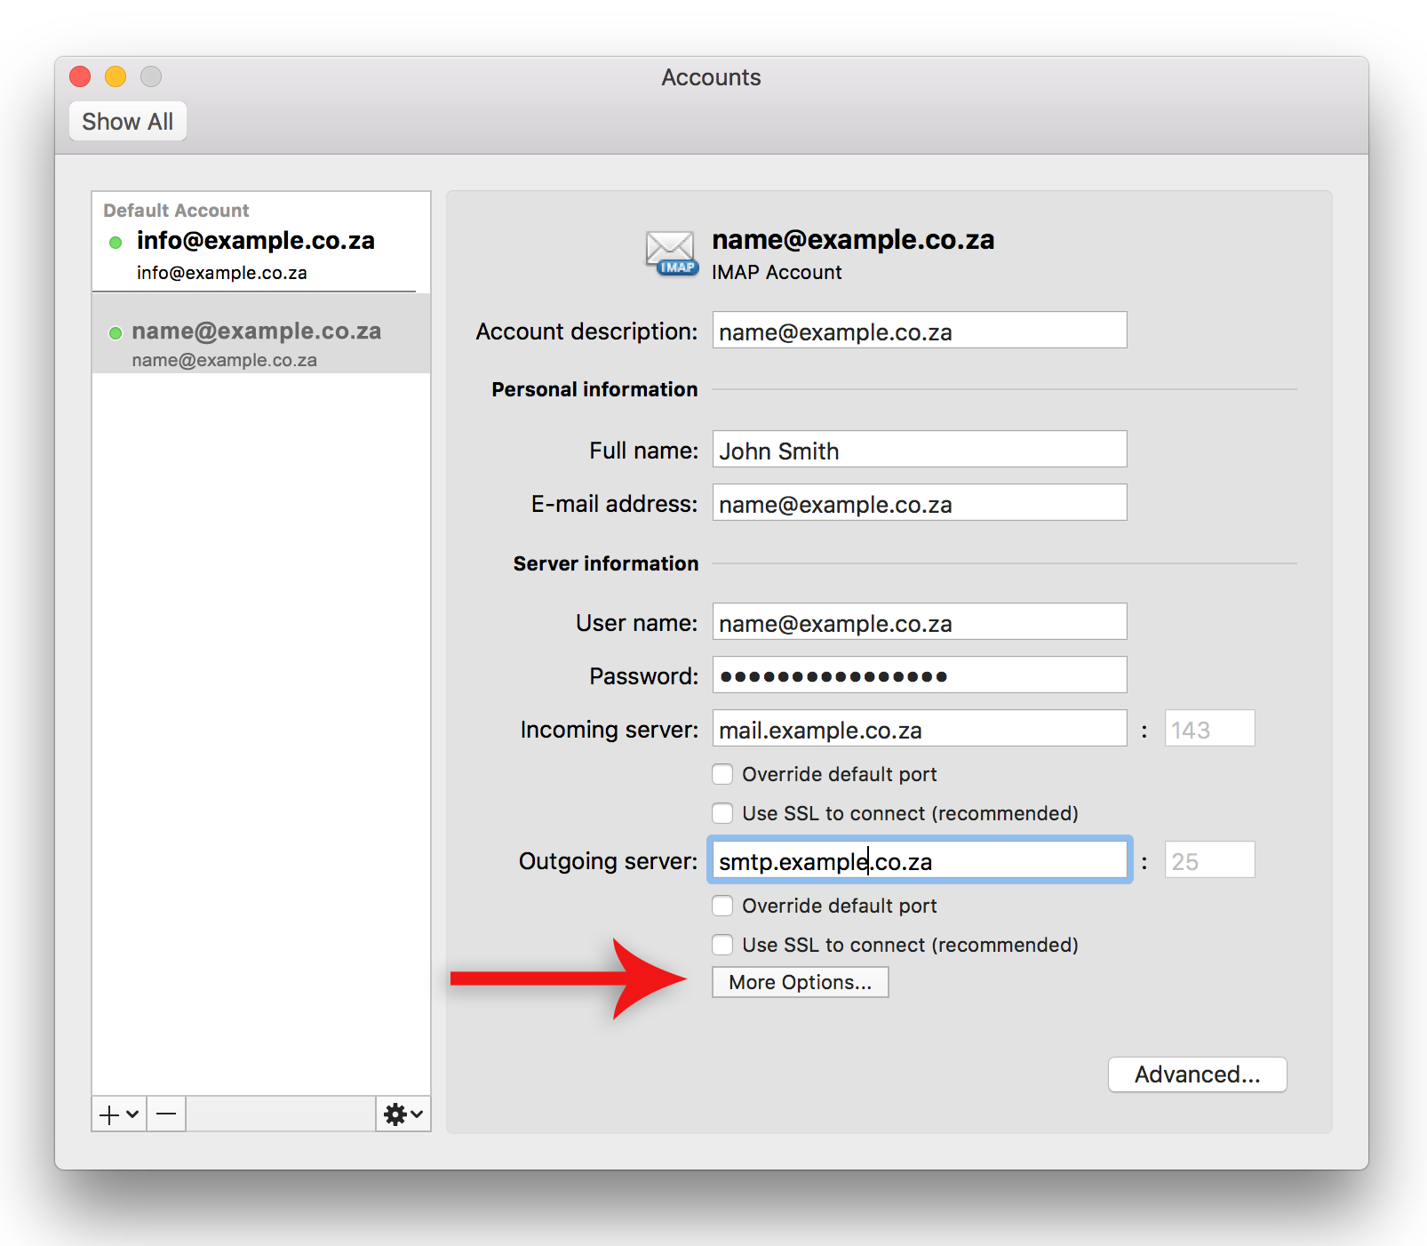Click the Account description field
Screen dimensions: 1427x1246
tap(919, 331)
